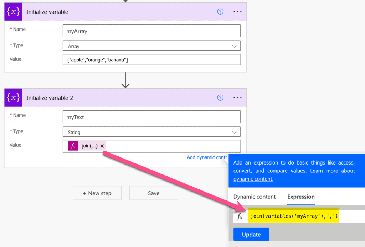The height and width of the screenshot is (247, 365).
Task: Open help icon on Initialize variable 2
Action: (x=220, y=97)
